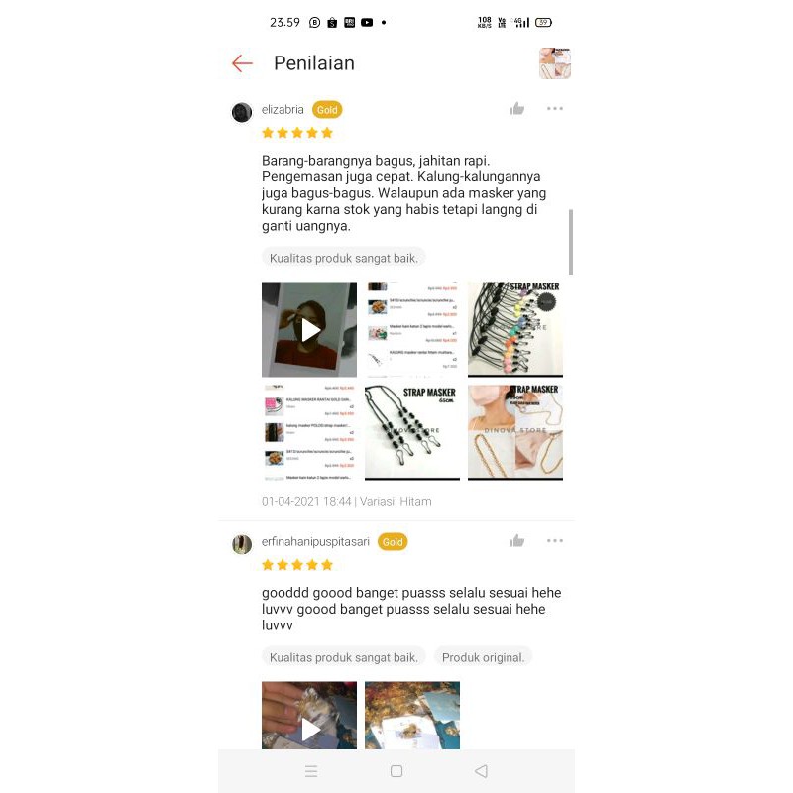The image size is (793, 793).
Task: Open more options on elizabria's review
Action: point(555,108)
